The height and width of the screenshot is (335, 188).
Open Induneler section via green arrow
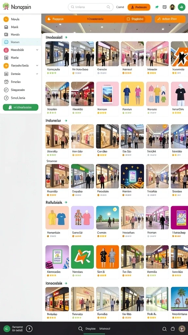click(x=66, y=121)
